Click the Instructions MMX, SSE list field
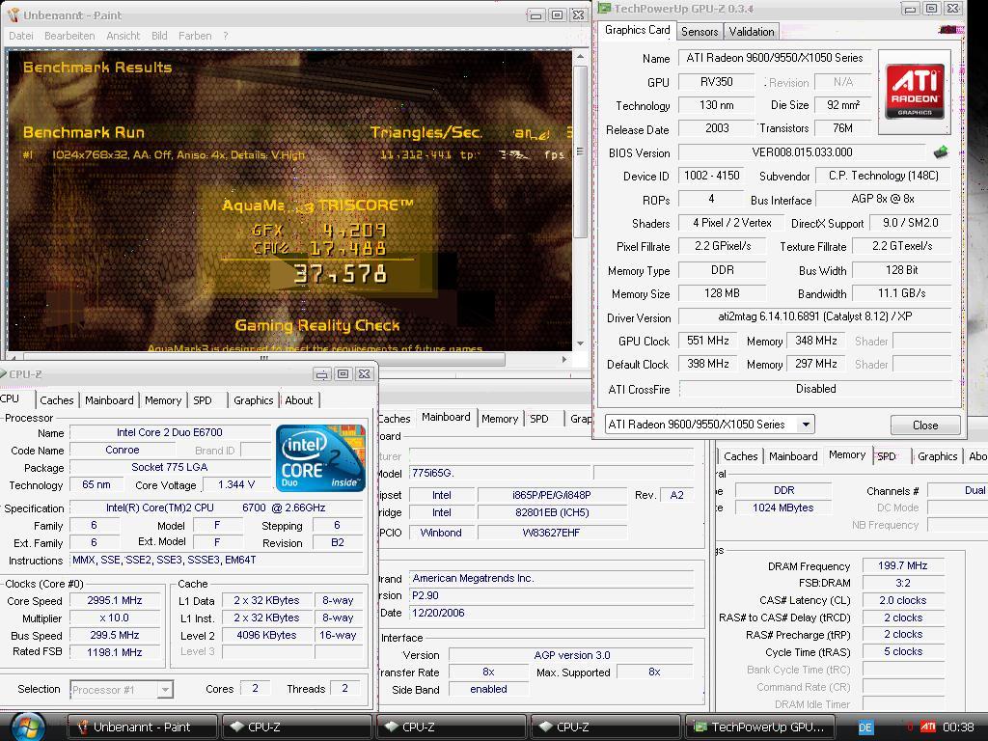 click(217, 560)
